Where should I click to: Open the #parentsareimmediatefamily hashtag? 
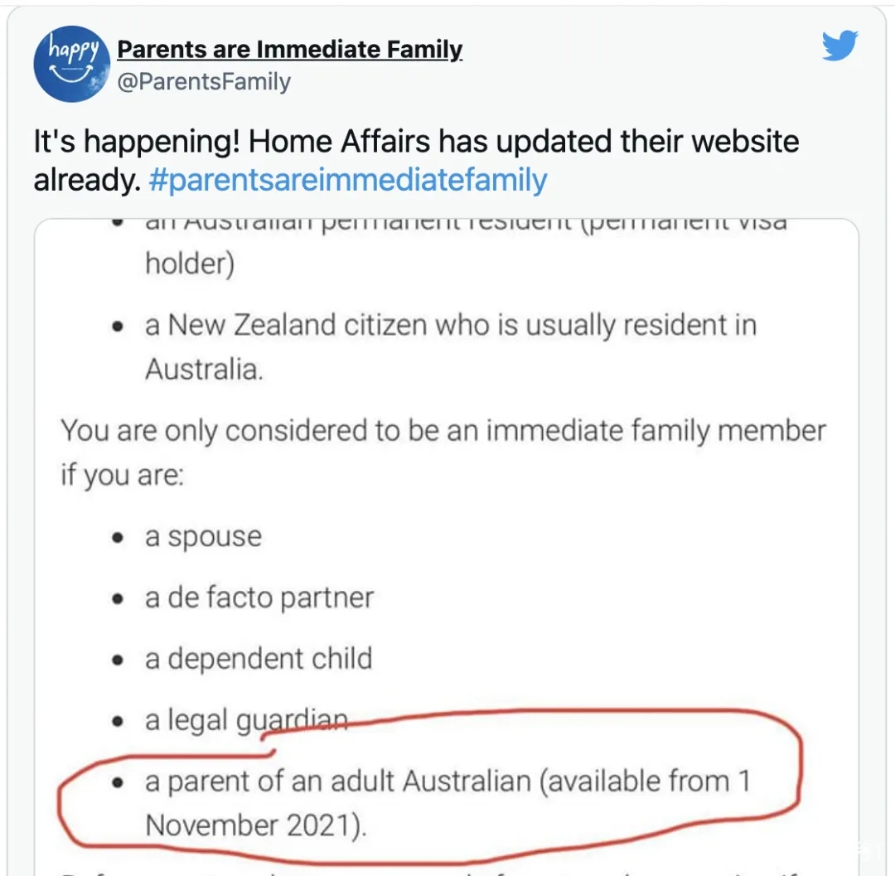347,180
